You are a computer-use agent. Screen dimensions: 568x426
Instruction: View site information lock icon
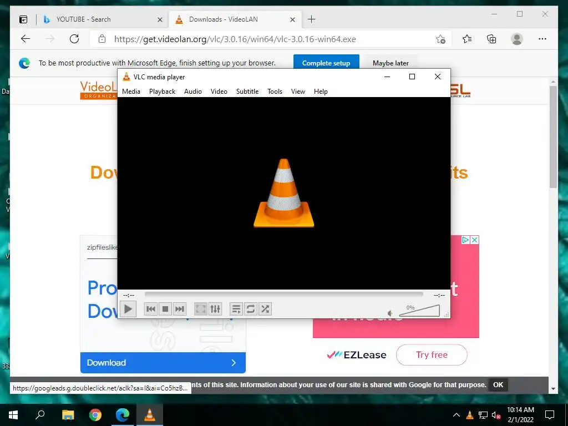(x=102, y=39)
